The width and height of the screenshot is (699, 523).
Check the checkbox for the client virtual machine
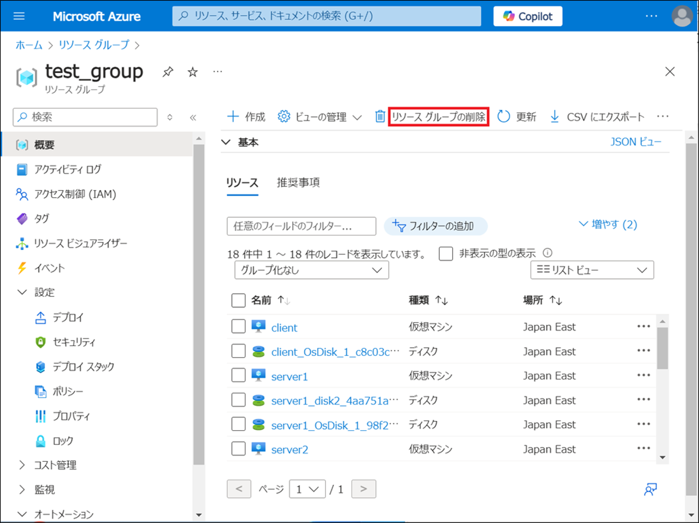[239, 326]
